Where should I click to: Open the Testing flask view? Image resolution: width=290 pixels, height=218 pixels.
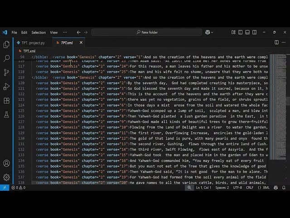(6, 115)
